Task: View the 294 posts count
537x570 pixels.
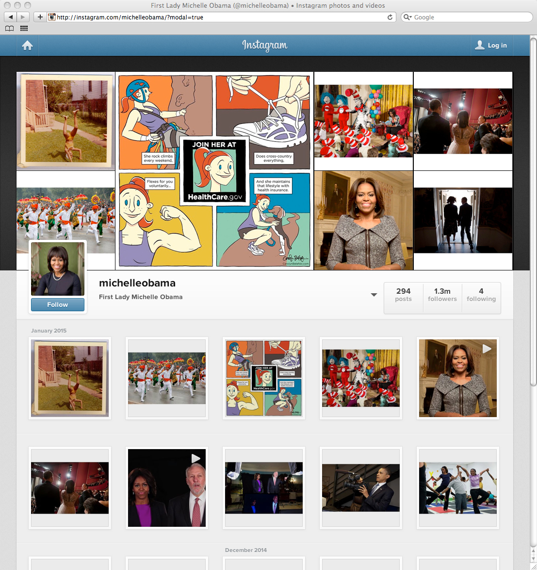Action: (x=404, y=295)
